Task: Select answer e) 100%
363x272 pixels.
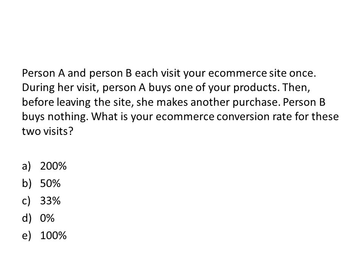Action: [44, 235]
